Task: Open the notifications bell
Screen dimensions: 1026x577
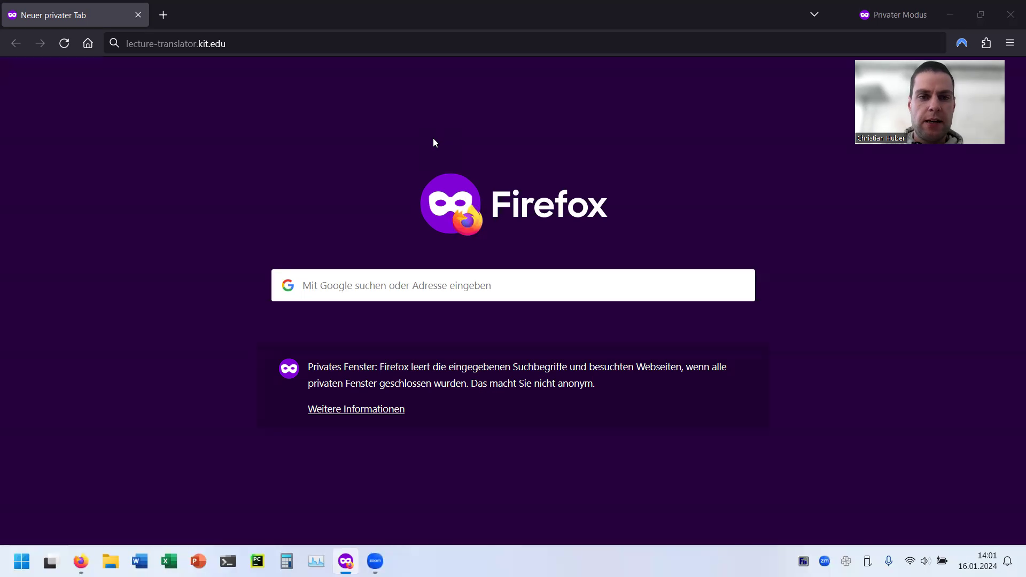Action: point(1007,561)
